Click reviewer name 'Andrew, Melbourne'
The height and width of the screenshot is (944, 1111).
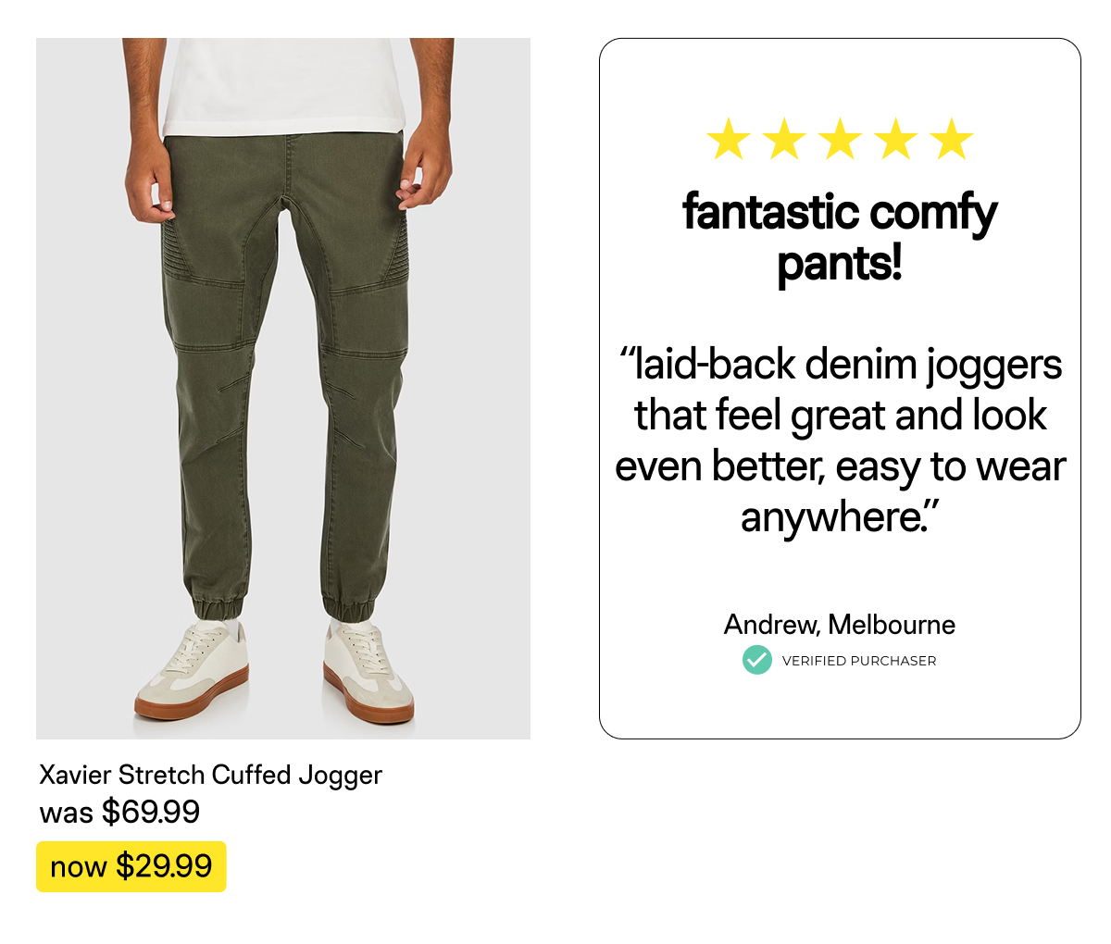click(x=840, y=625)
